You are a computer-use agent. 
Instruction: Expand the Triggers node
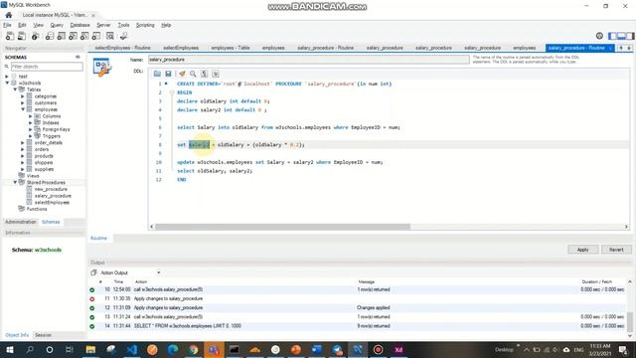pyautogui.click(x=31, y=136)
